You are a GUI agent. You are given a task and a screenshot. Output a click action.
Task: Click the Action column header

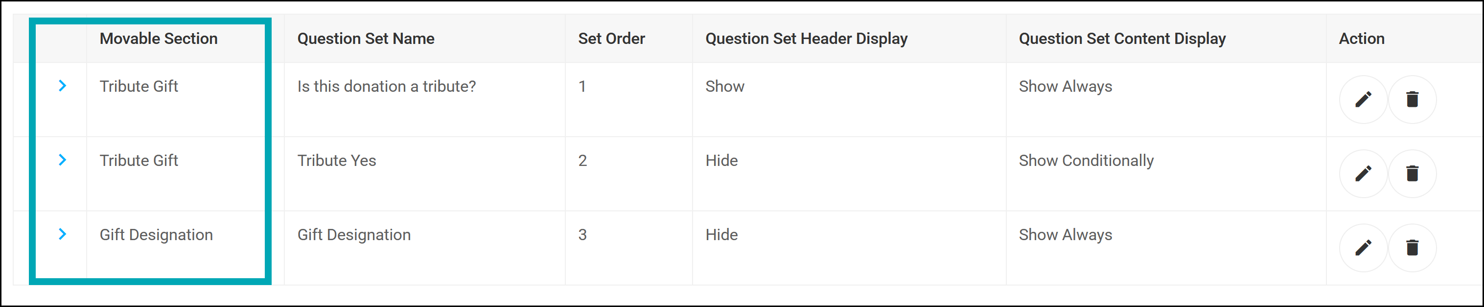pyautogui.click(x=1361, y=39)
